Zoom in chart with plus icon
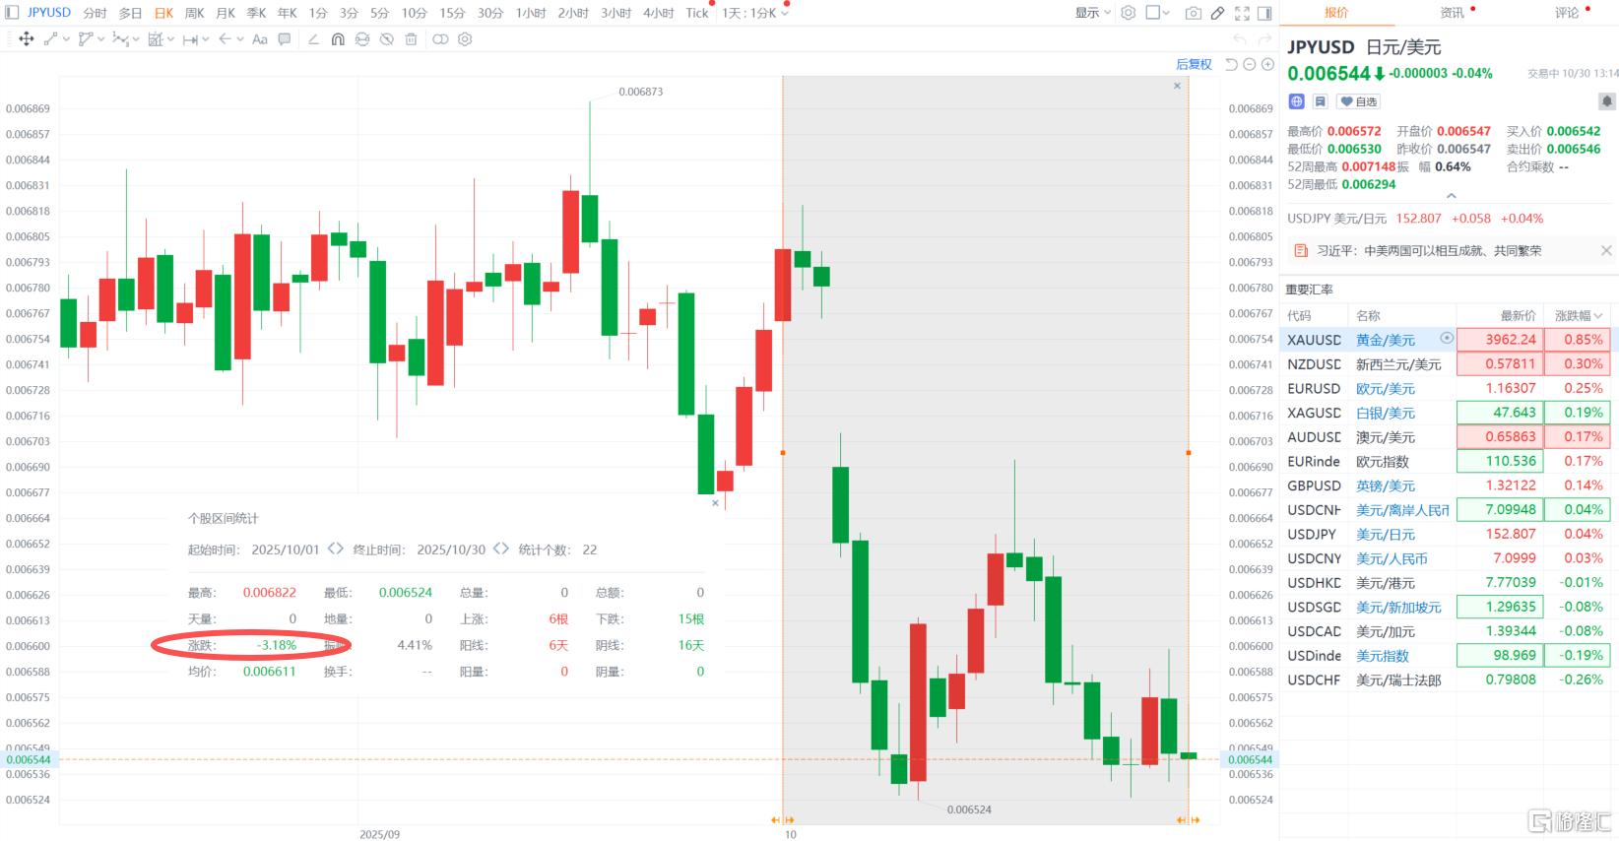The image size is (1619, 841). pos(1267,64)
